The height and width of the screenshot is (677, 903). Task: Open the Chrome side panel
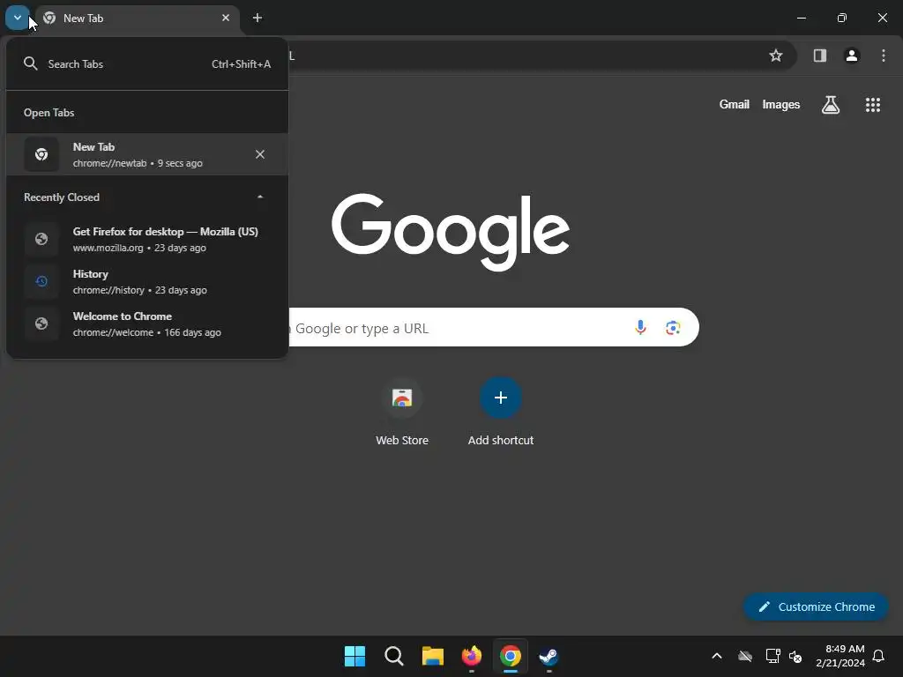pyautogui.click(x=819, y=56)
